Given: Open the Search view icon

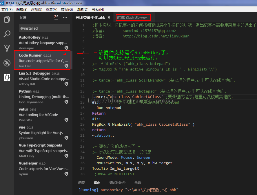Looking at the screenshot, I should [x=7, y=34].
